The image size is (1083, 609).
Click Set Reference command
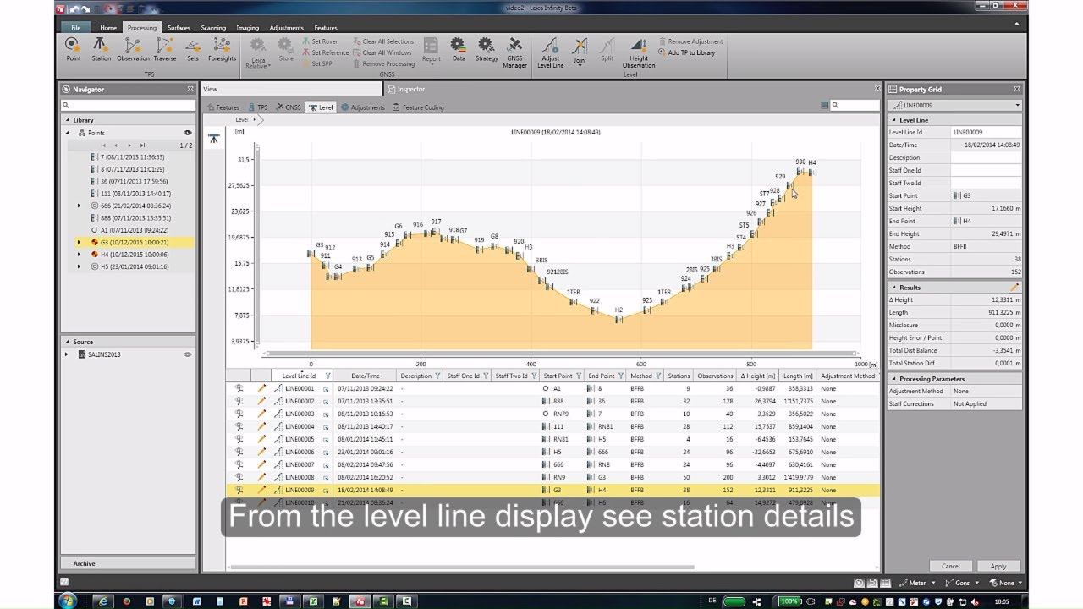click(x=325, y=52)
